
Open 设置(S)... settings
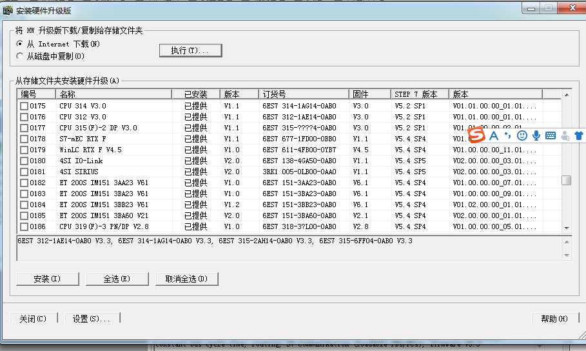point(91,319)
